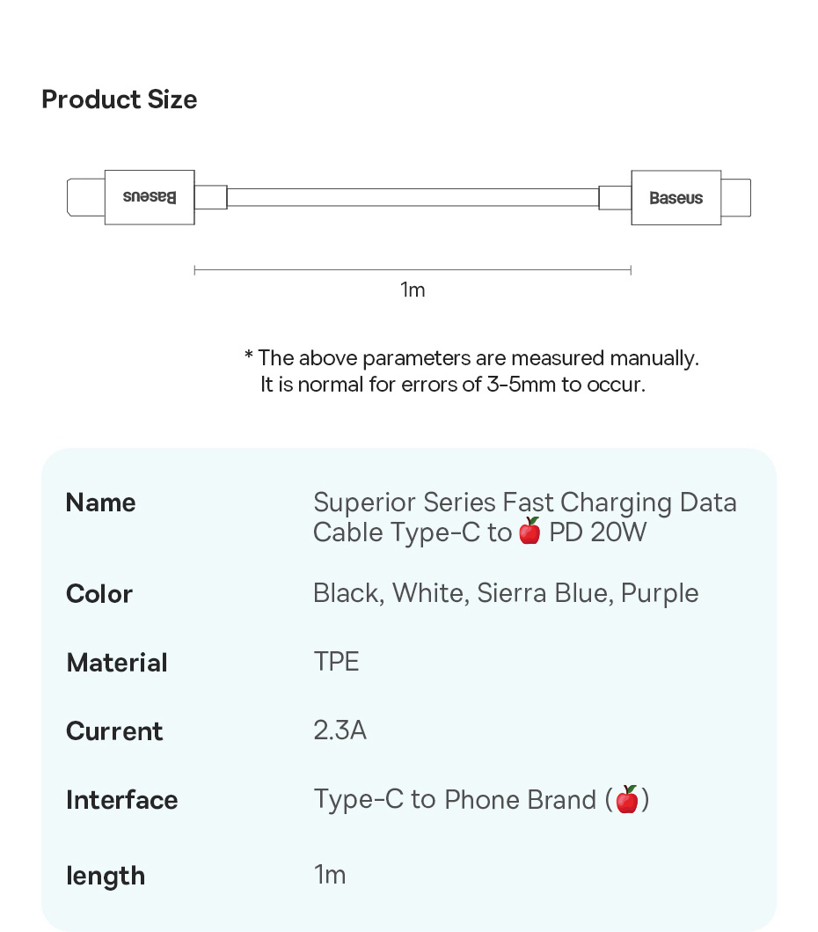Click the Material label
The height and width of the screenshot is (932, 818).
117,663
